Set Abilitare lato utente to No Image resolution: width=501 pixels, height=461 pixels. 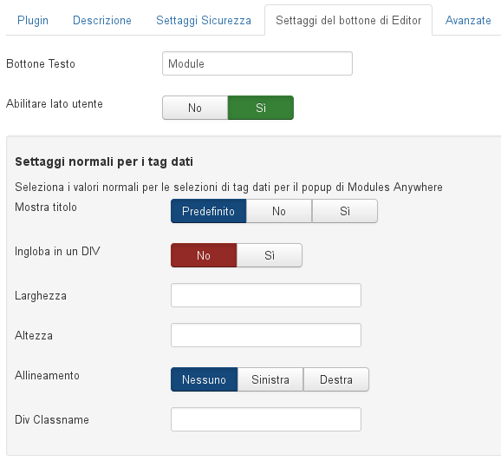click(195, 108)
